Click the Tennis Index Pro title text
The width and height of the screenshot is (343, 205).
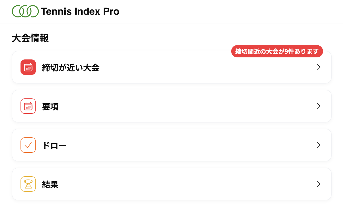(x=80, y=11)
